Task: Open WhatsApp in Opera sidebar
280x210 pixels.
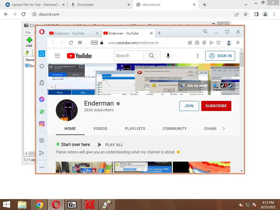Action: [42, 112]
